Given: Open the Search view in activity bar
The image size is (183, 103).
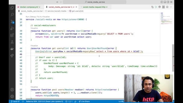Looking at the screenshot, I should tap(12, 15).
